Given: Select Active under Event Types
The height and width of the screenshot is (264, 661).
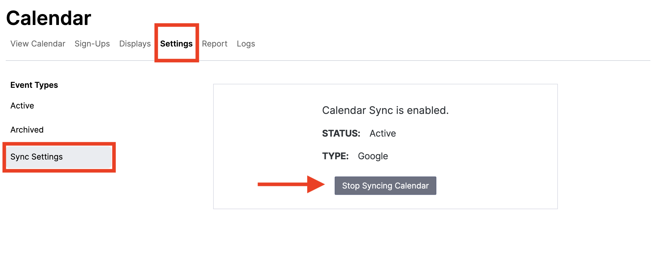Looking at the screenshot, I should tap(22, 105).
